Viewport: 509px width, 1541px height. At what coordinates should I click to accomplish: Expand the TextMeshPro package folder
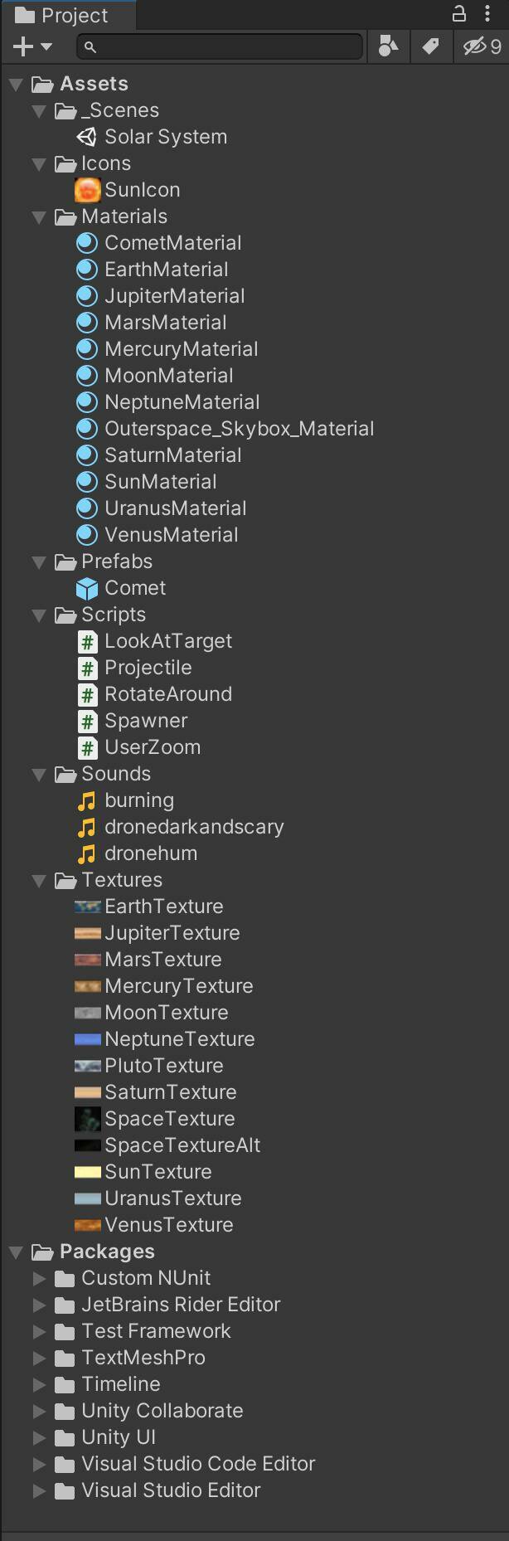click(x=39, y=1358)
